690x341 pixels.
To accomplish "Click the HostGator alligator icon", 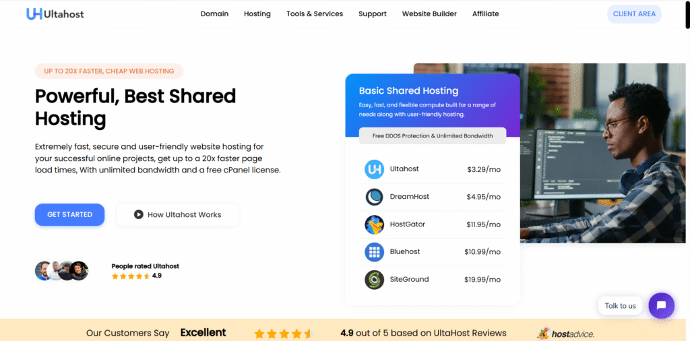I will coord(375,224).
